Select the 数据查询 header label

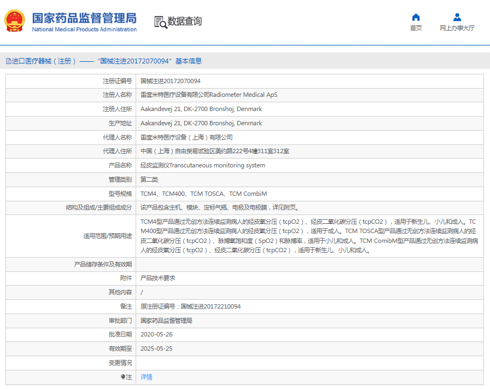click(x=184, y=21)
